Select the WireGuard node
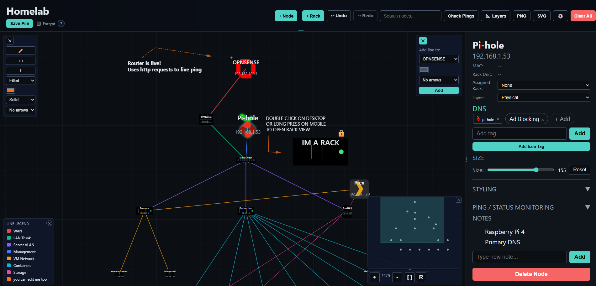The height and width of the screenshot is (286, 596). coord(170,273)
